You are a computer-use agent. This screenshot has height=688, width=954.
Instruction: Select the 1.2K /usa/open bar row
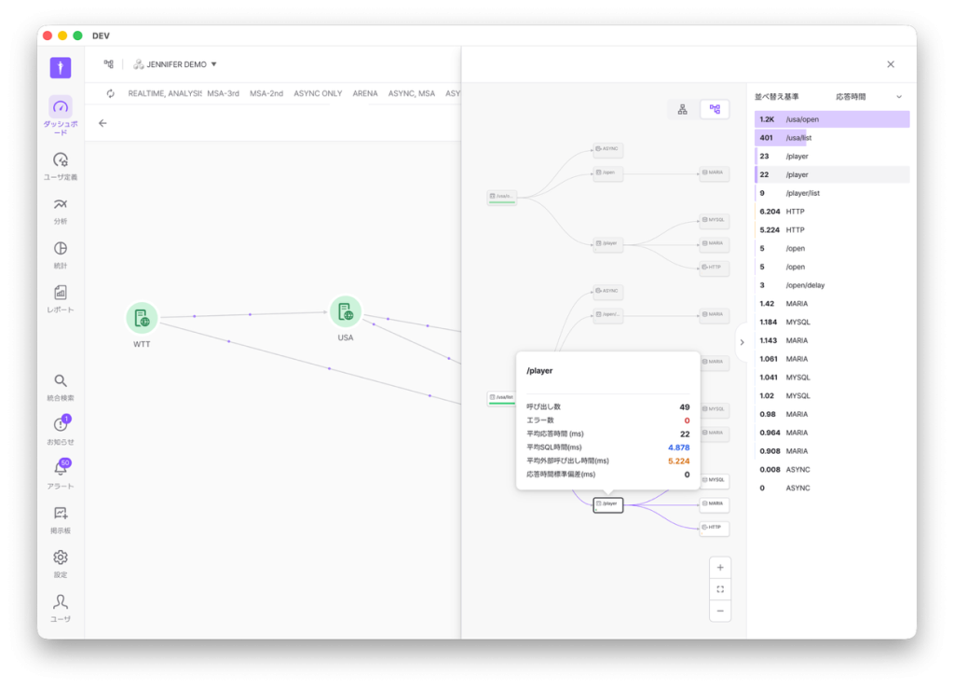coord(832,119)
